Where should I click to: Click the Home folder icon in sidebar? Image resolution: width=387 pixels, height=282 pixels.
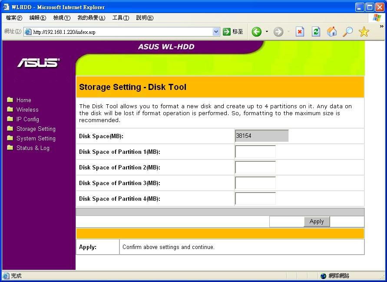pyautogui.click(x=10, y=100)
